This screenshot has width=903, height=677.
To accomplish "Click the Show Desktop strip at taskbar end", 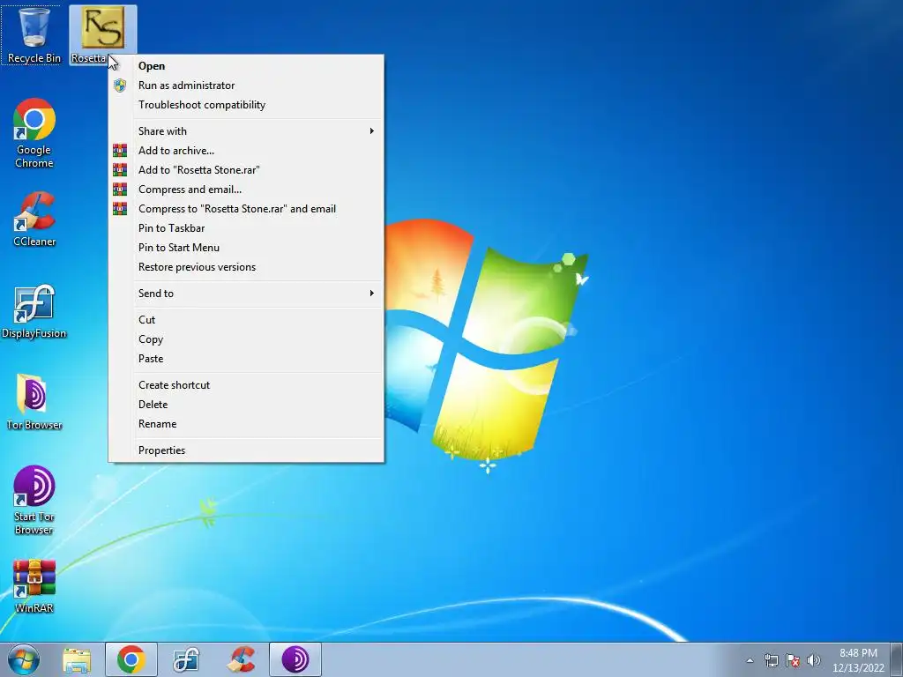I will [897, 659].
